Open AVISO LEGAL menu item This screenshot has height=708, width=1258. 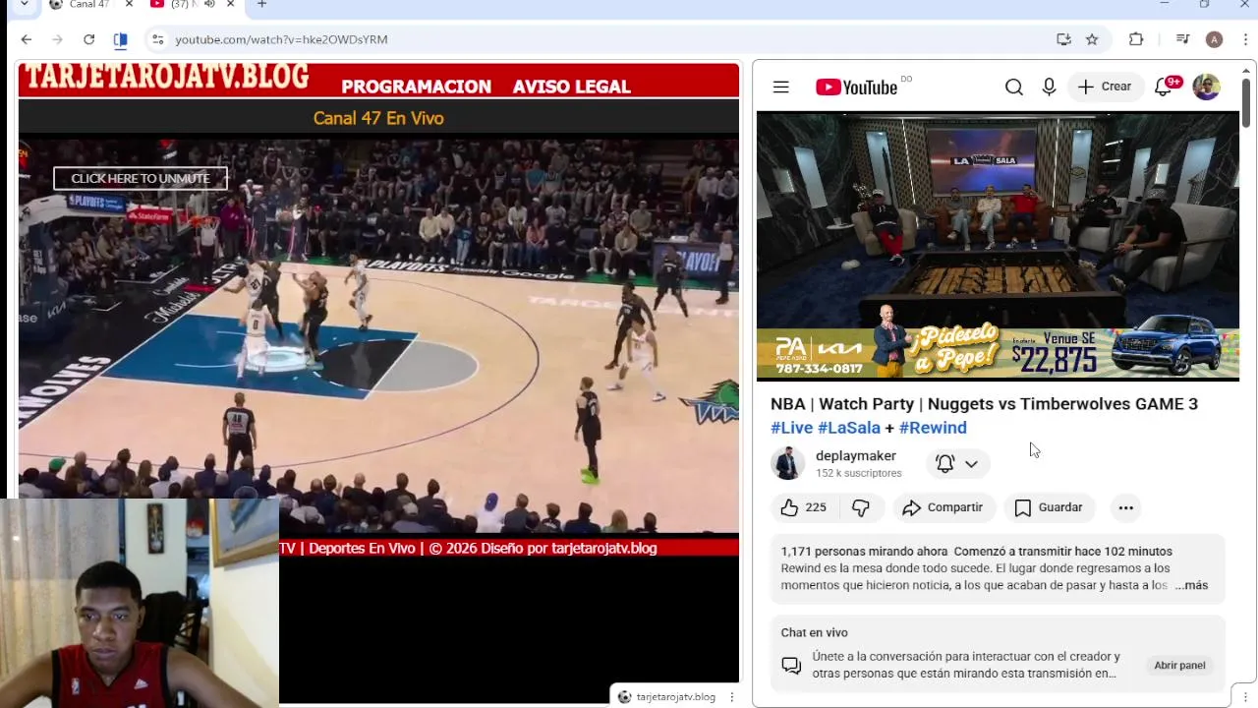tap(571, 87)
